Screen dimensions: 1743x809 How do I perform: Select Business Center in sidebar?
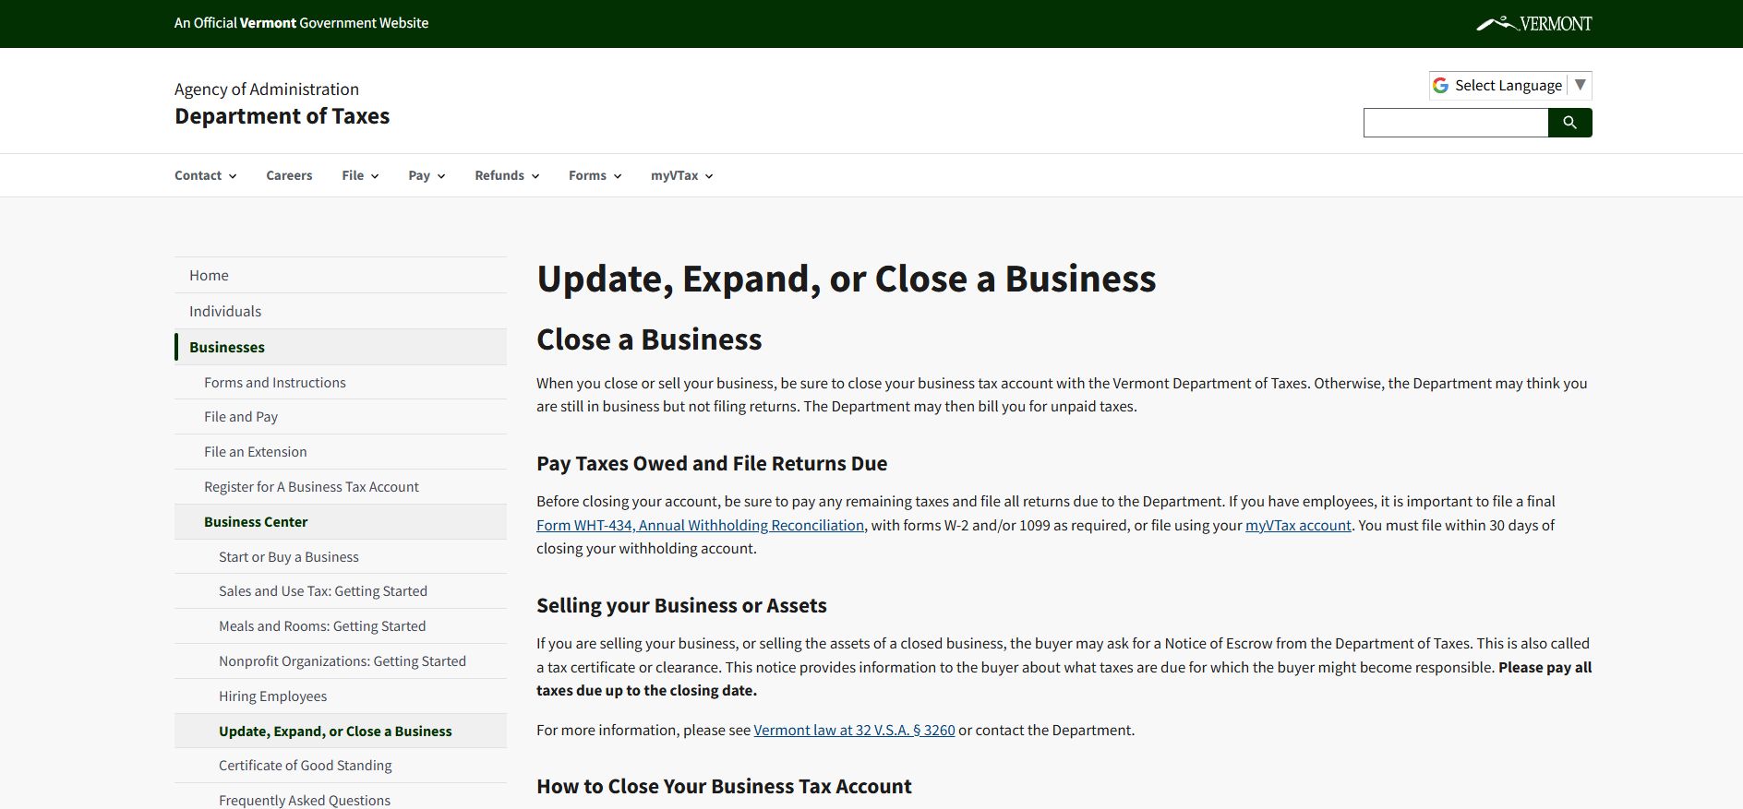point(341,522)
